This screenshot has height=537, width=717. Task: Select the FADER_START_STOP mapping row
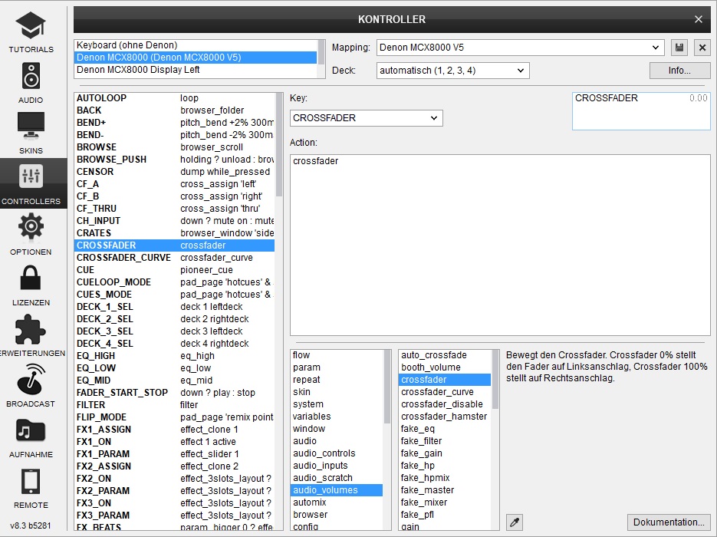pyautogui.click(x=174, y=393)
